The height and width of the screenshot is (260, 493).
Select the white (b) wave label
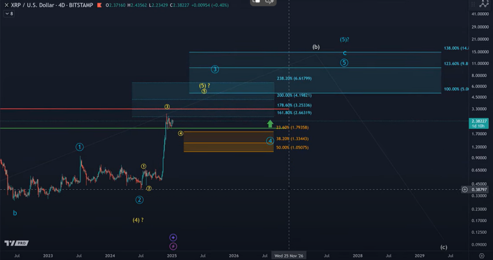pos(316,47)
